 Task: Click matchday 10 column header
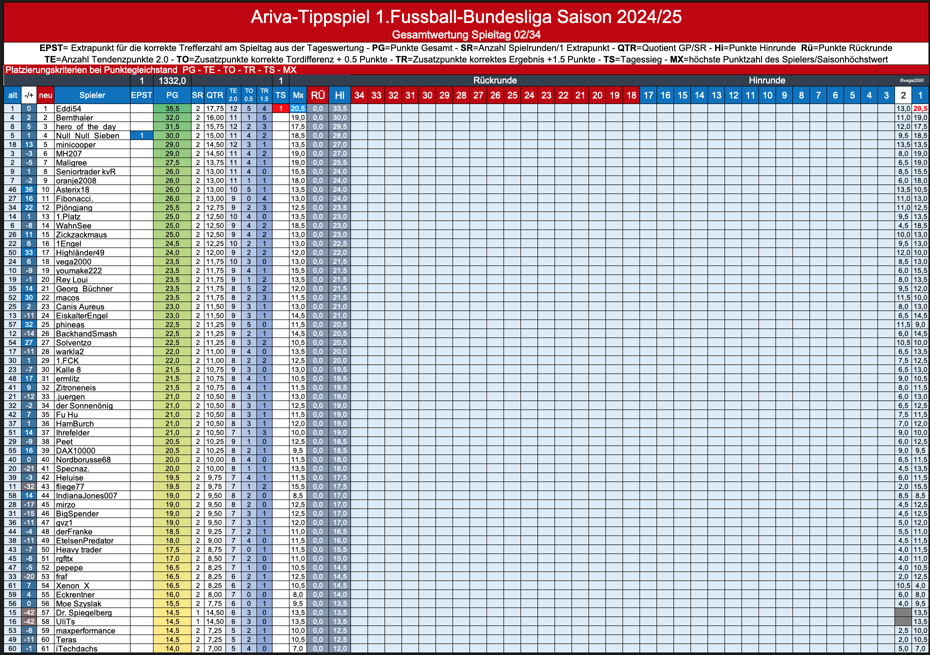pyautogui.click(x=767, y=95)
